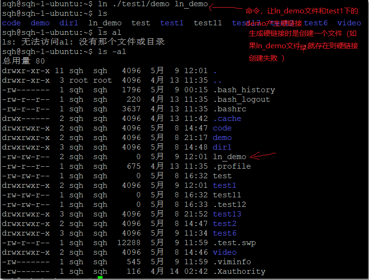Click the size value "1796"
This screenshot has height=280, width=369.
(x=131, y=90)
